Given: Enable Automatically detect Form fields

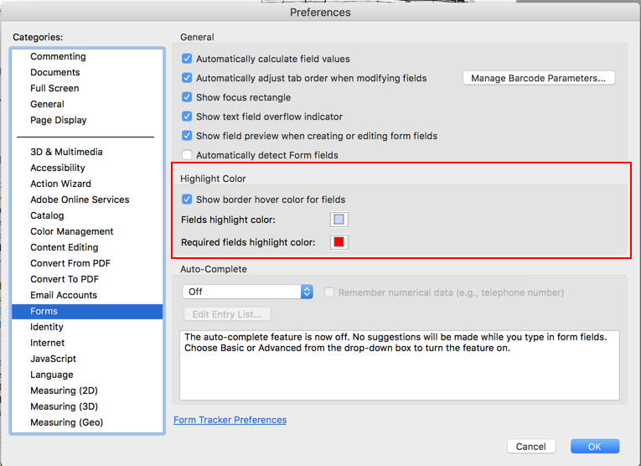Looking at the screenshot, I should tap(187, 155).
